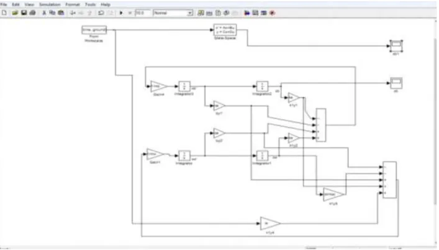Image resolution: width=439 pixels, height=250 pixels.
Task: Select the gain block left of the lower sum
Action: tap(333, 194)
